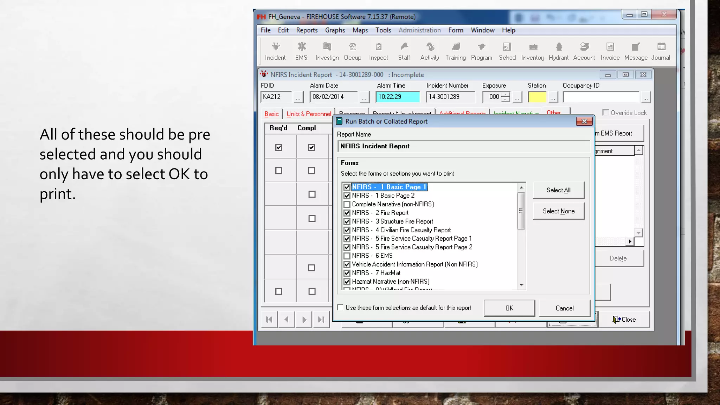Toggle the Override Lock checkbox
Viewport: 720px width, 405px height.
tap(606, 112)
